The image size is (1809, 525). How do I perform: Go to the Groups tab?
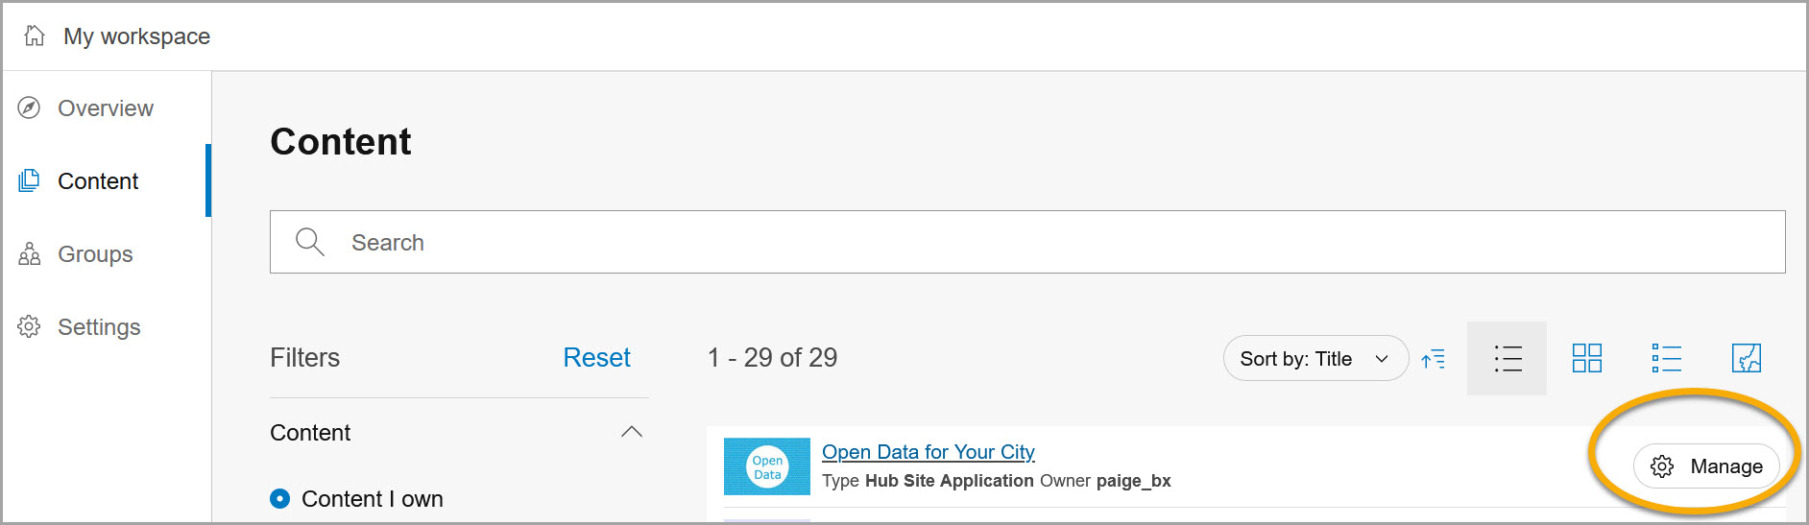[x=95, y=254]
